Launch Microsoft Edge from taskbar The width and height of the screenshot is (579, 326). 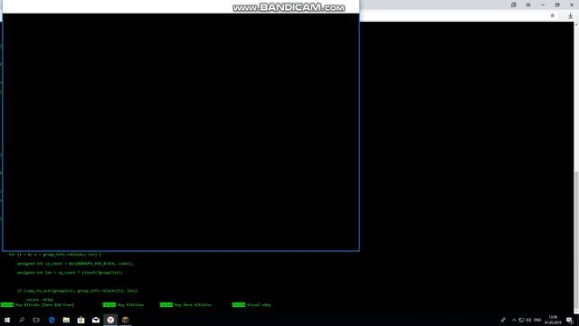point(52,320)
